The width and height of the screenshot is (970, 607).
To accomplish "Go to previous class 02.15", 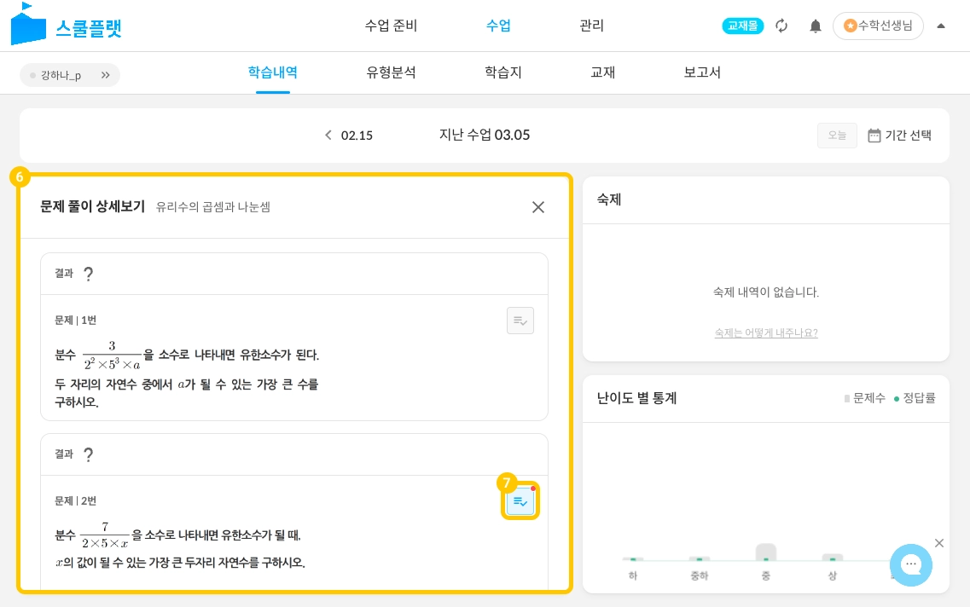I will 349,135.
